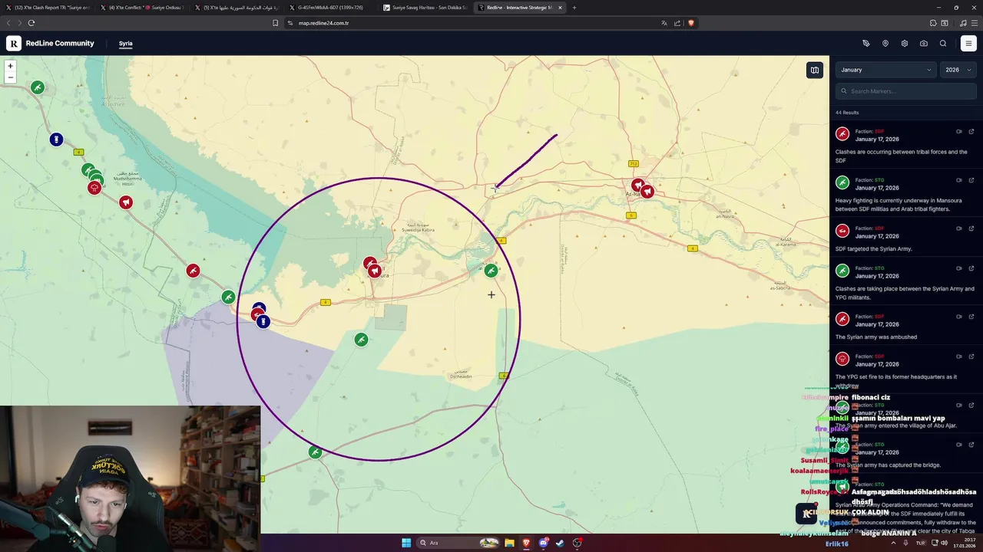Click green marker at the map's top-left corner
Viewport: 983px width, 552px height.
pos(37,87)
